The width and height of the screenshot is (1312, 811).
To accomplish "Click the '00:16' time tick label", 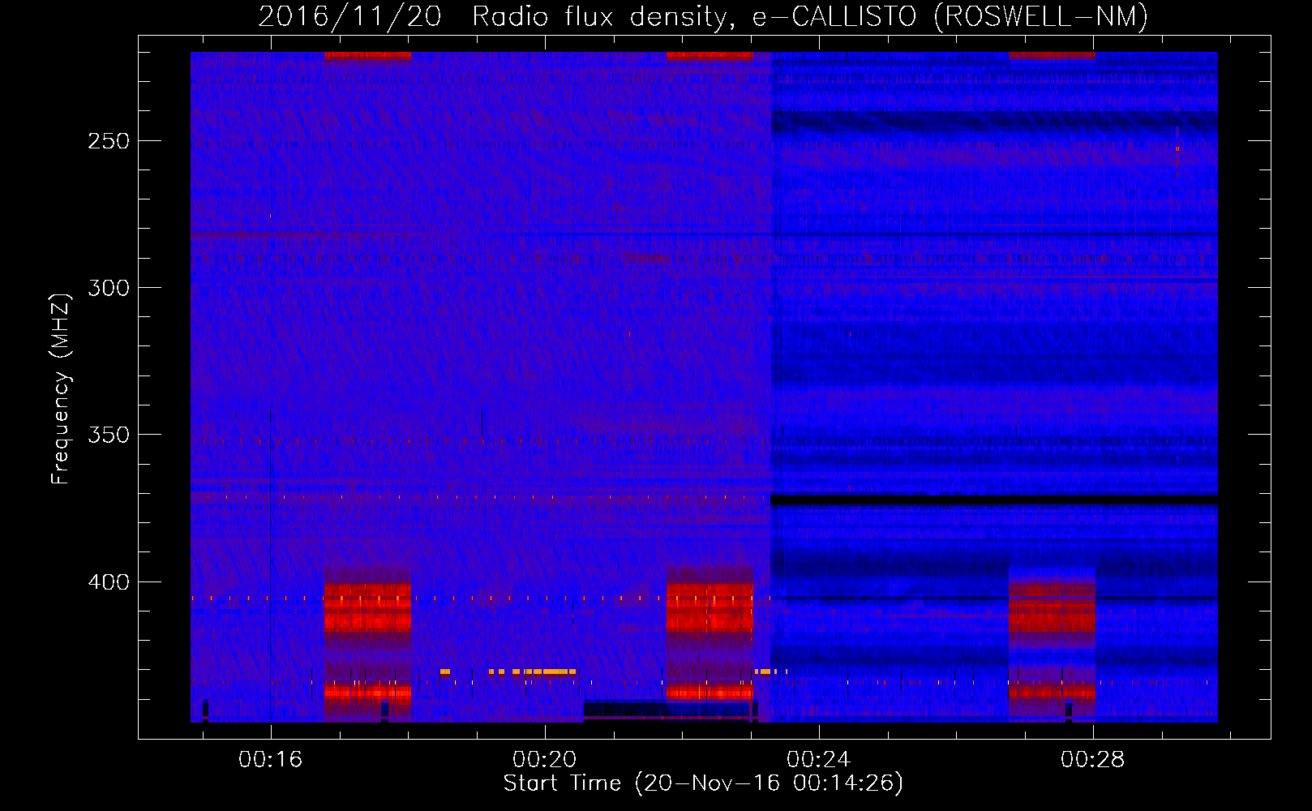I will click(270, 759).
